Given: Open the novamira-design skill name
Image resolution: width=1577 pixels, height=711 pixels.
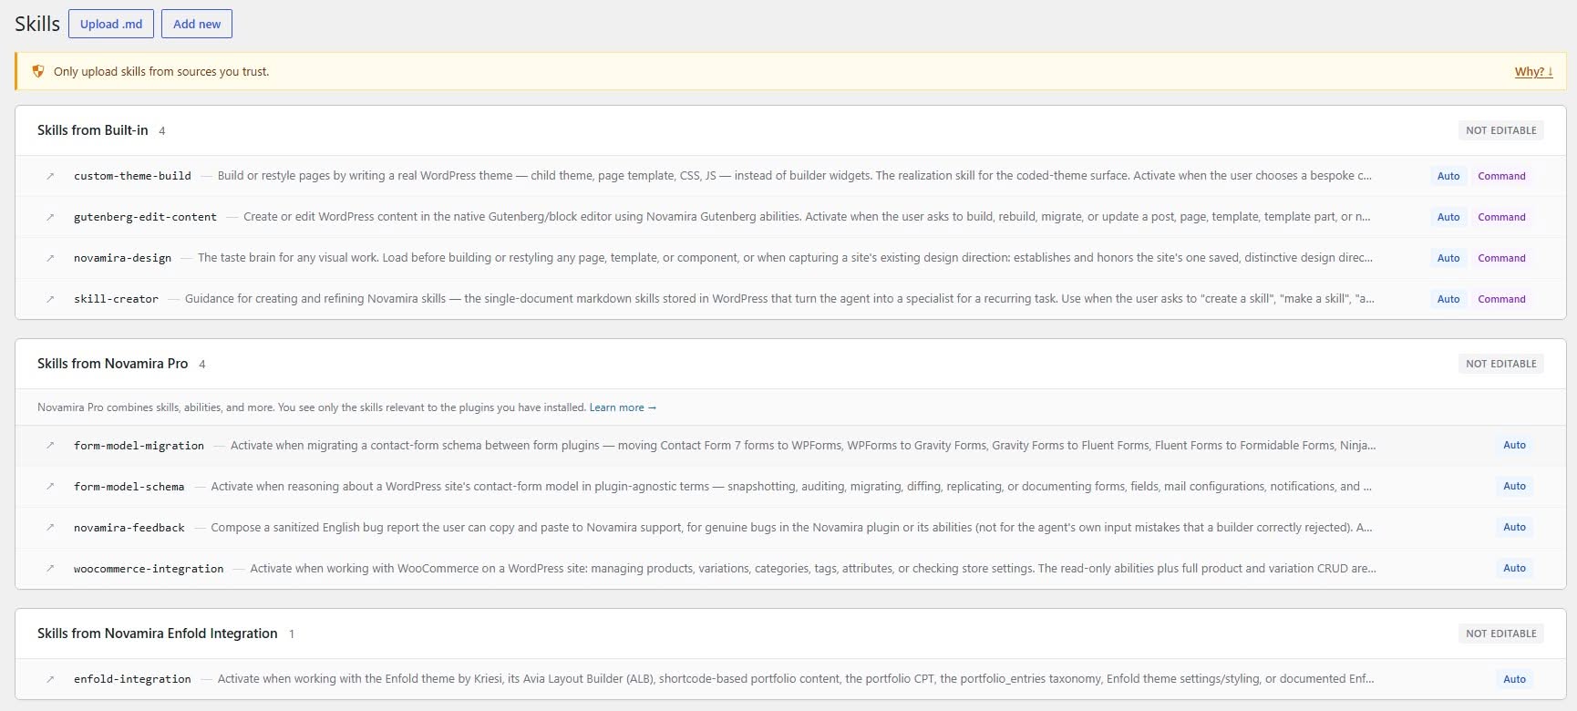Looking at the screenshot, I should click(x=122, y=258).
